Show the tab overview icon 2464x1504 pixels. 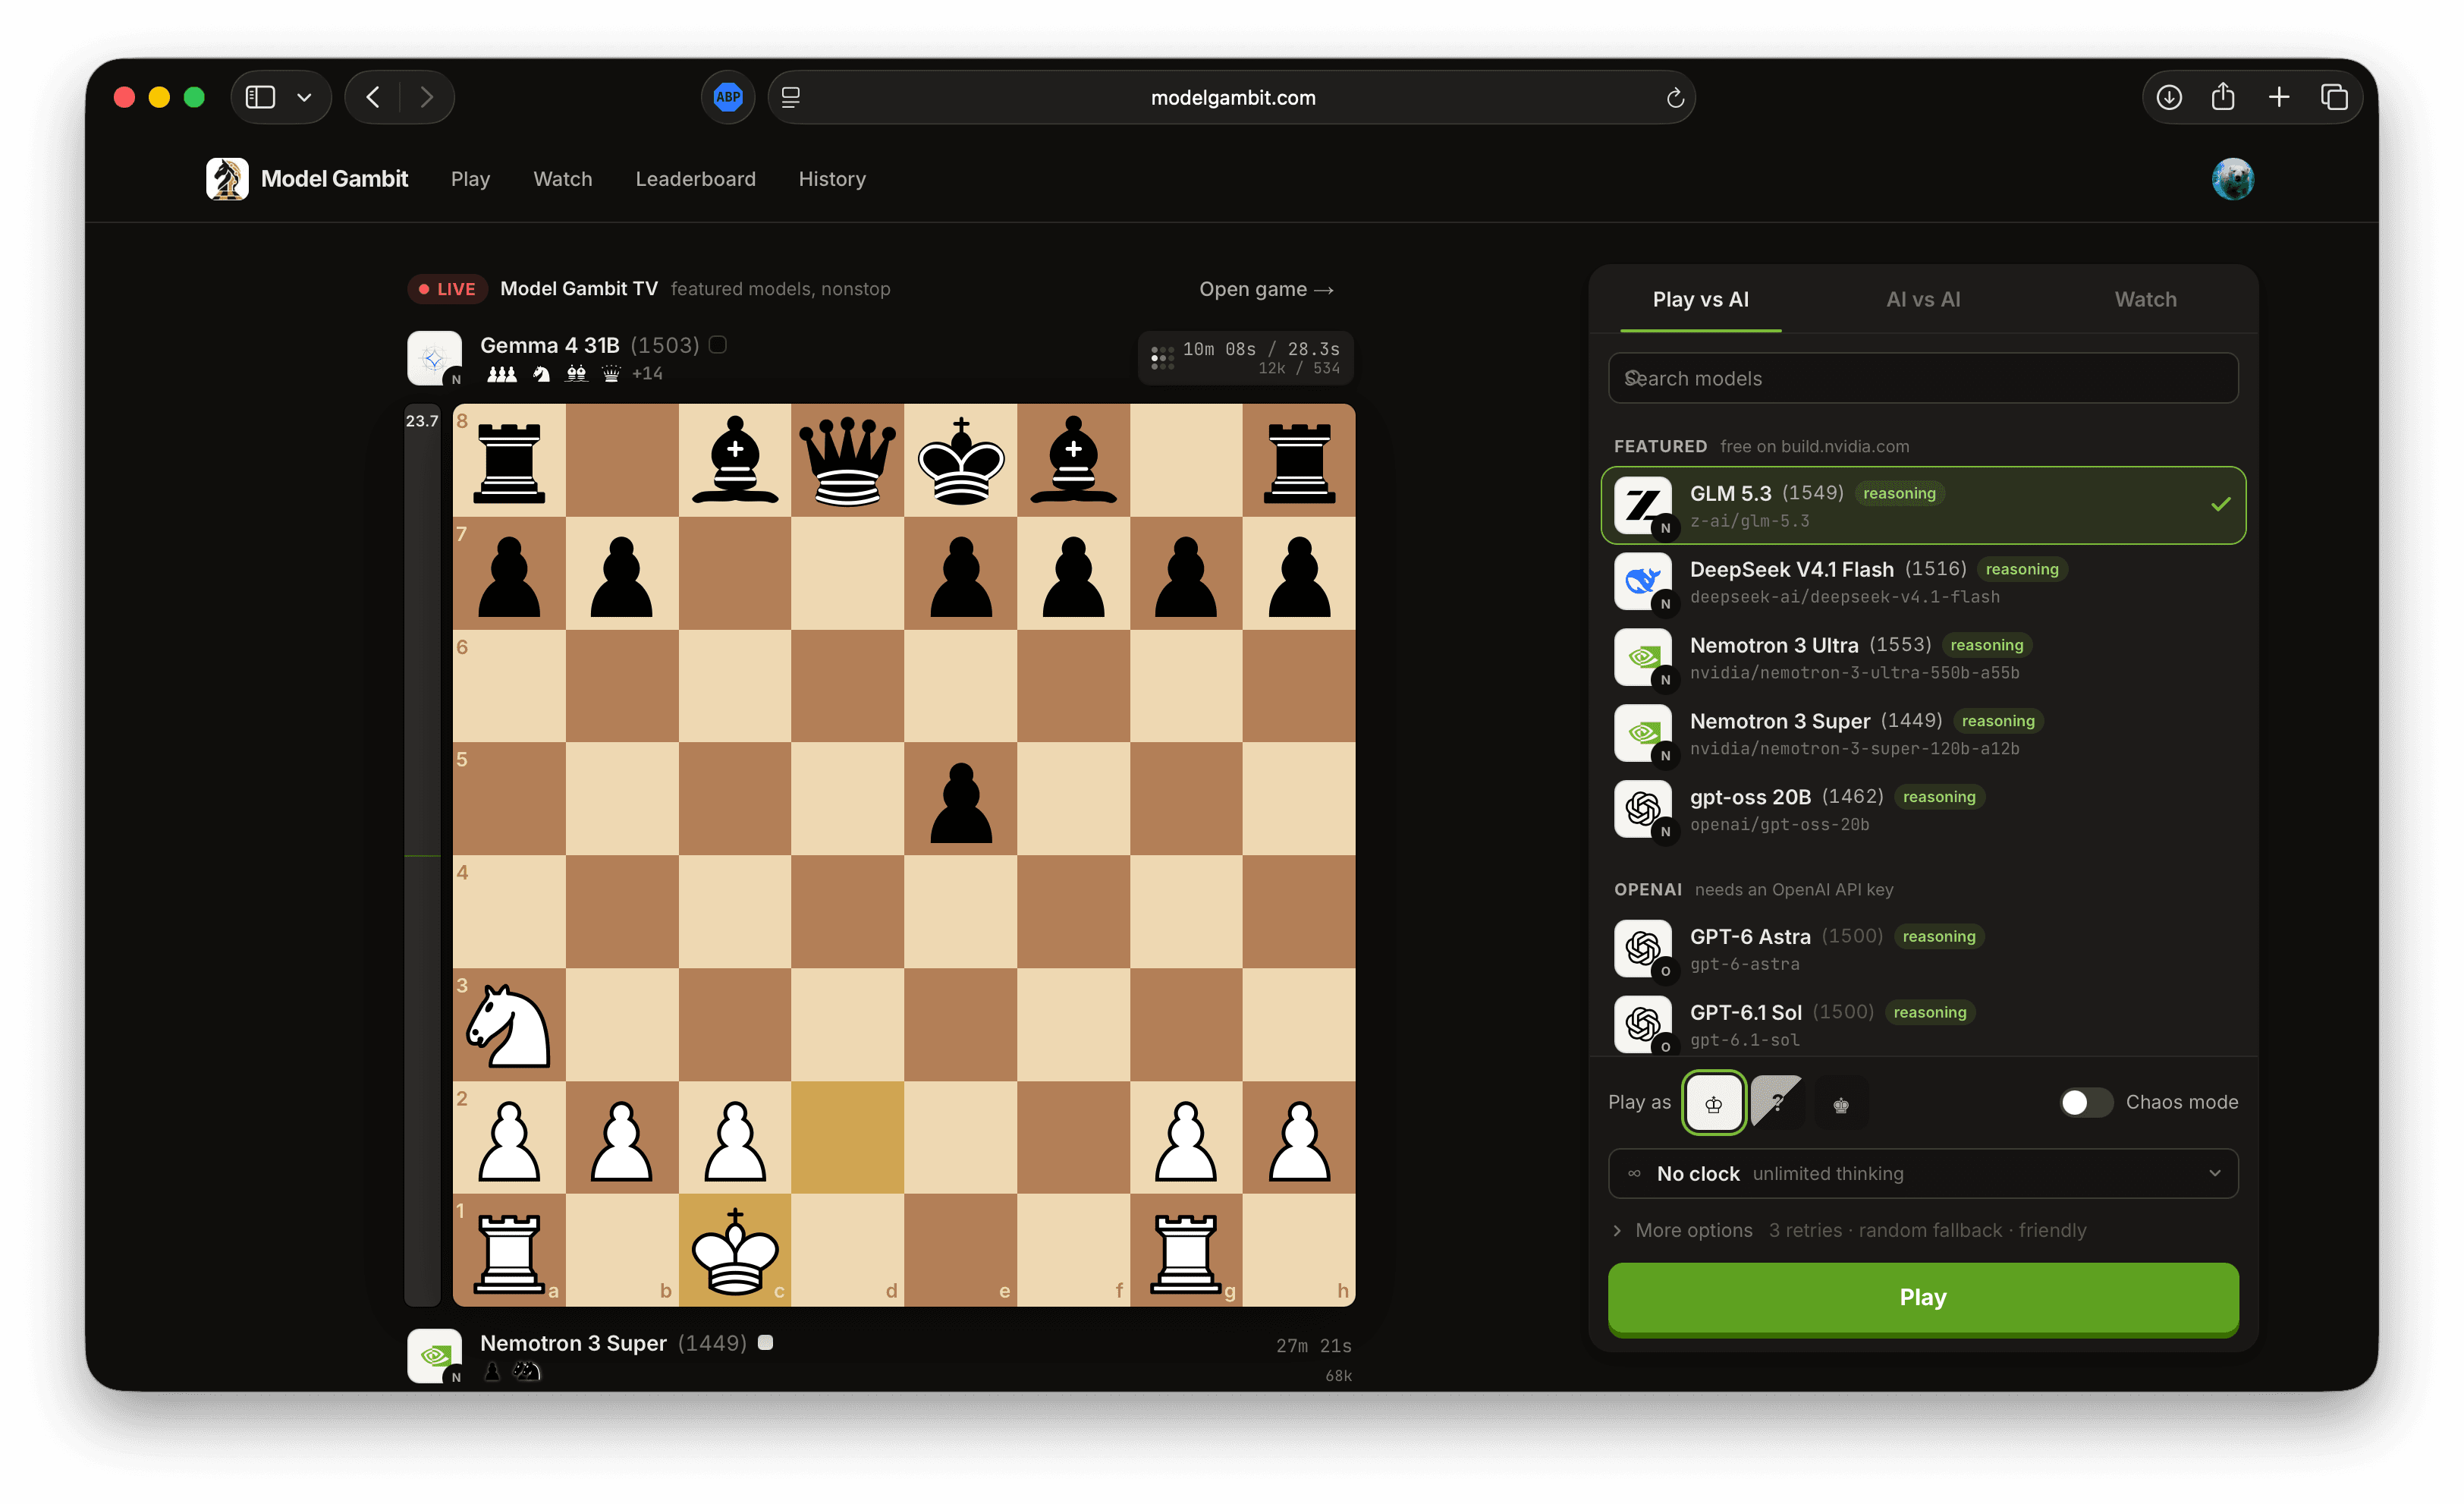[2334, 97]
